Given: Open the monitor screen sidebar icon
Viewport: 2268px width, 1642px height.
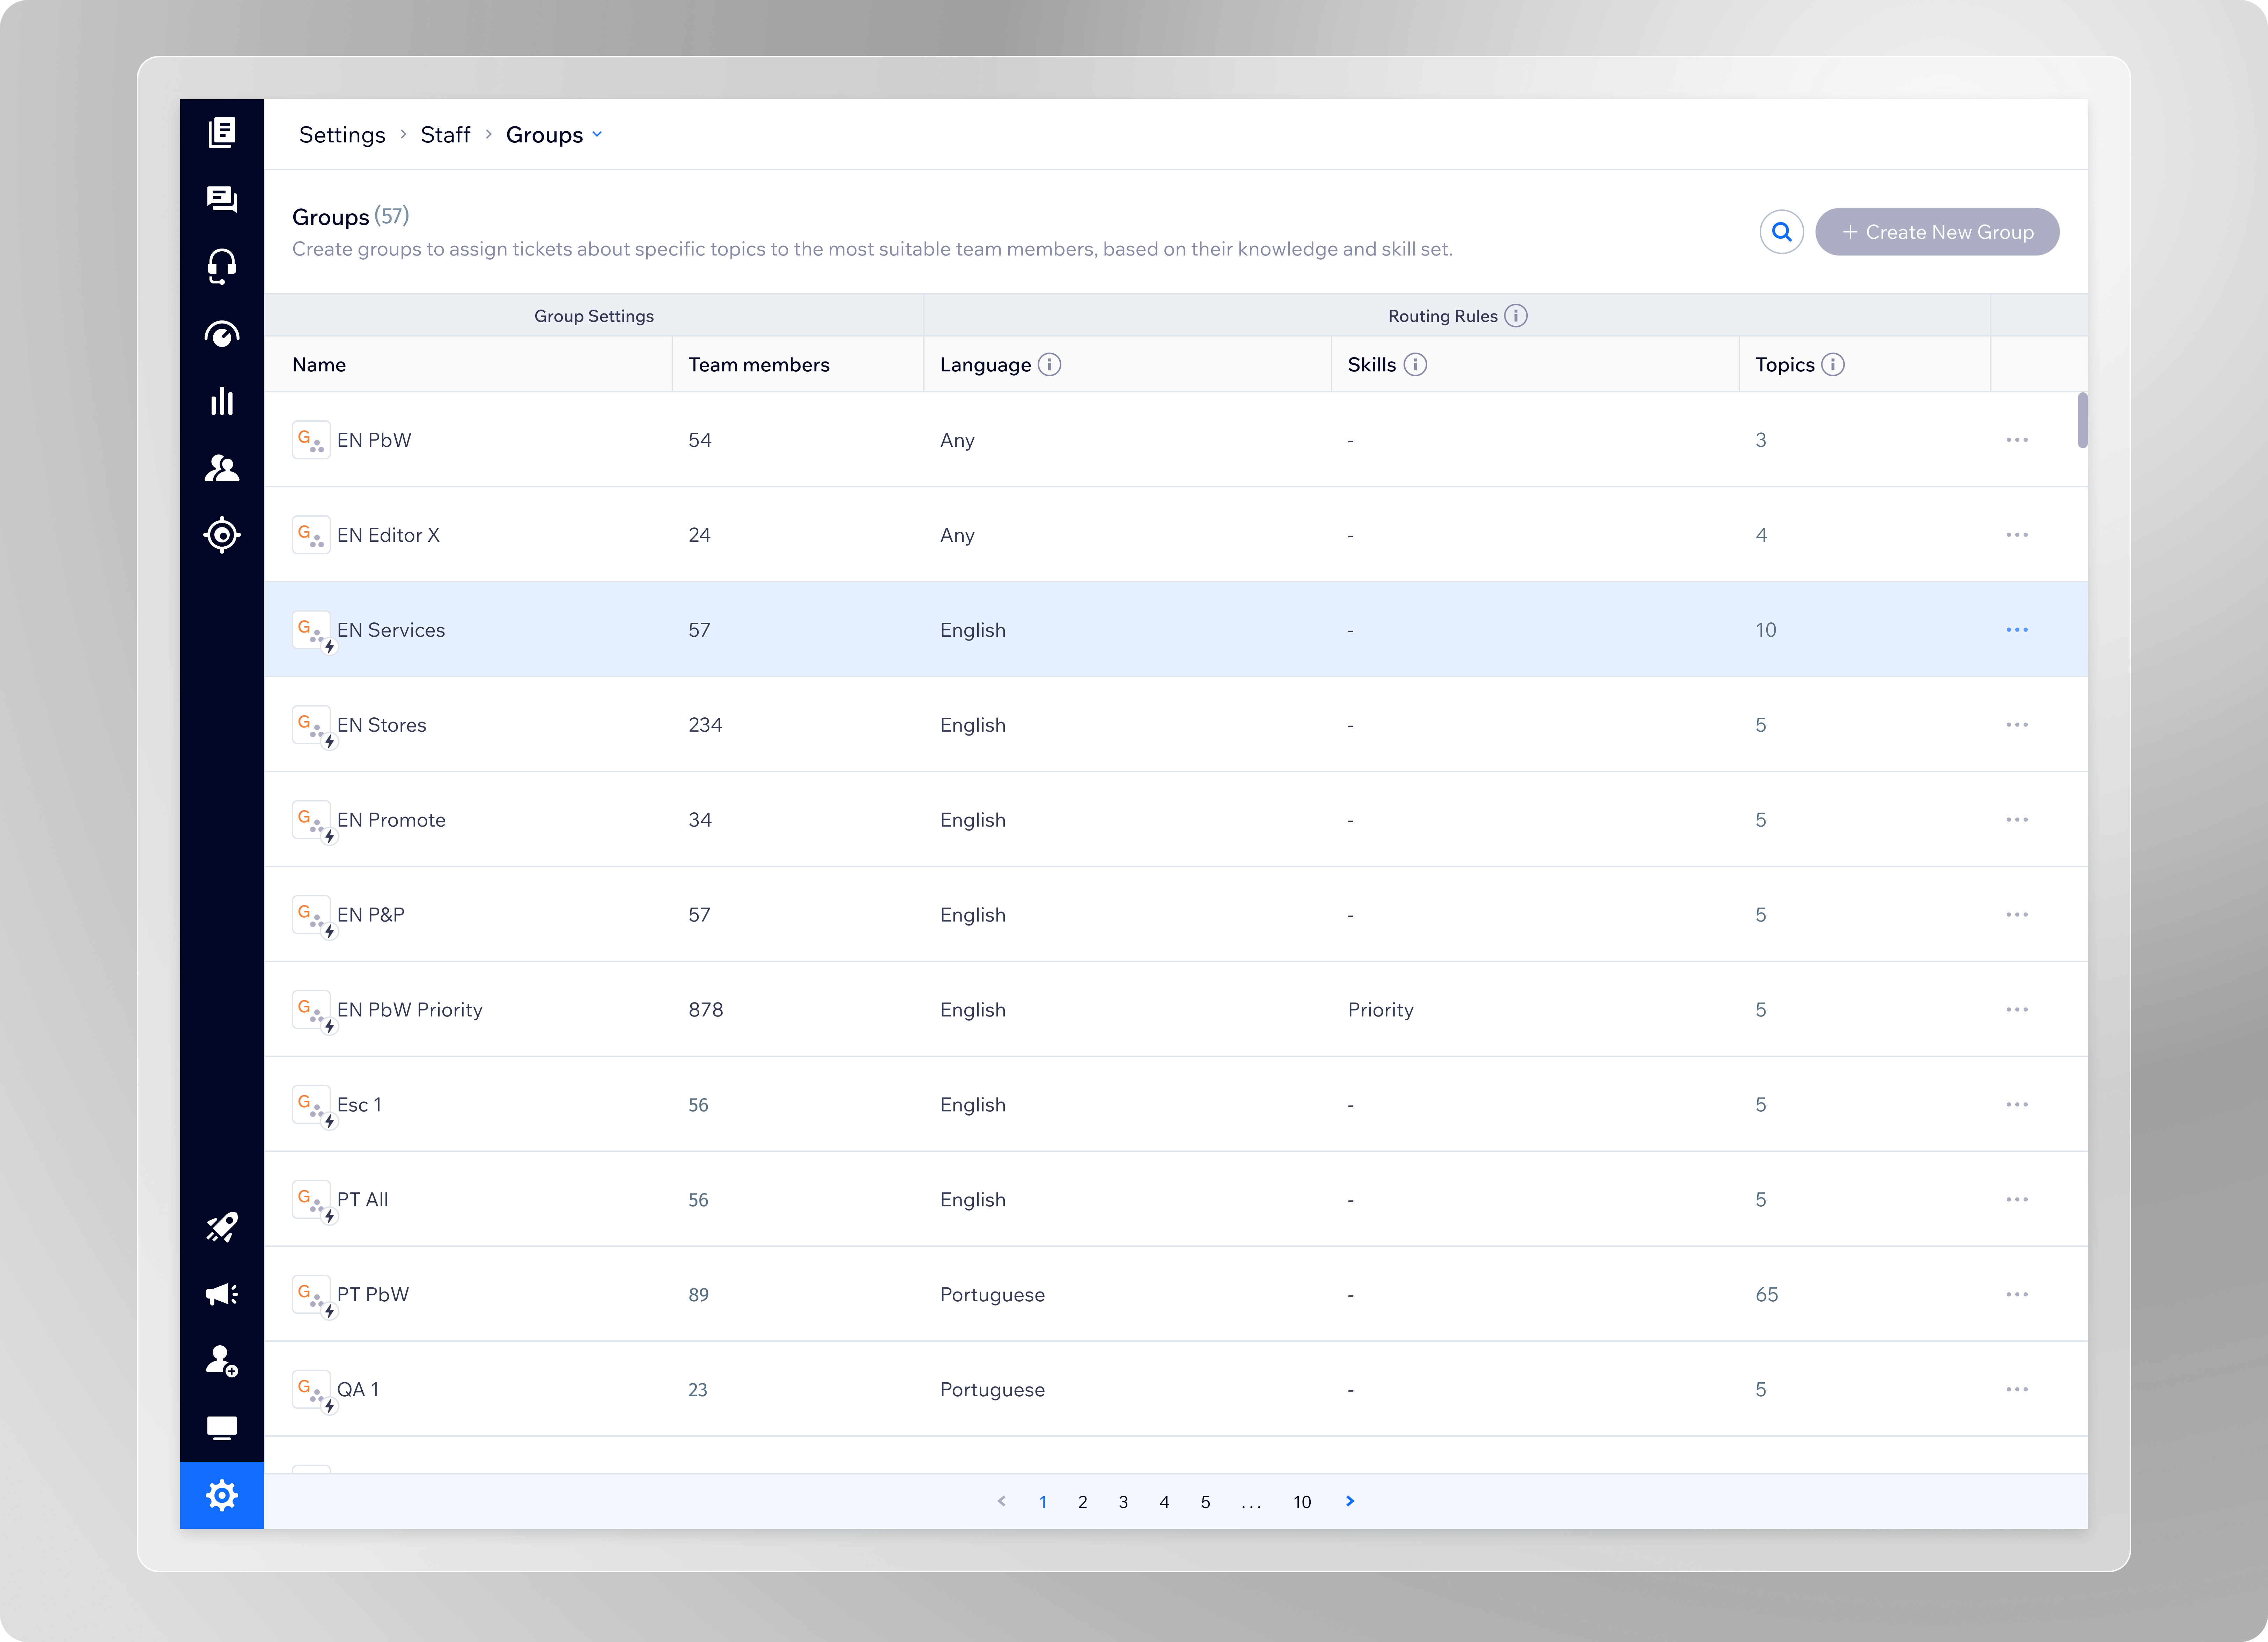Looking at the screenshot, I should tap(222, 1428).
